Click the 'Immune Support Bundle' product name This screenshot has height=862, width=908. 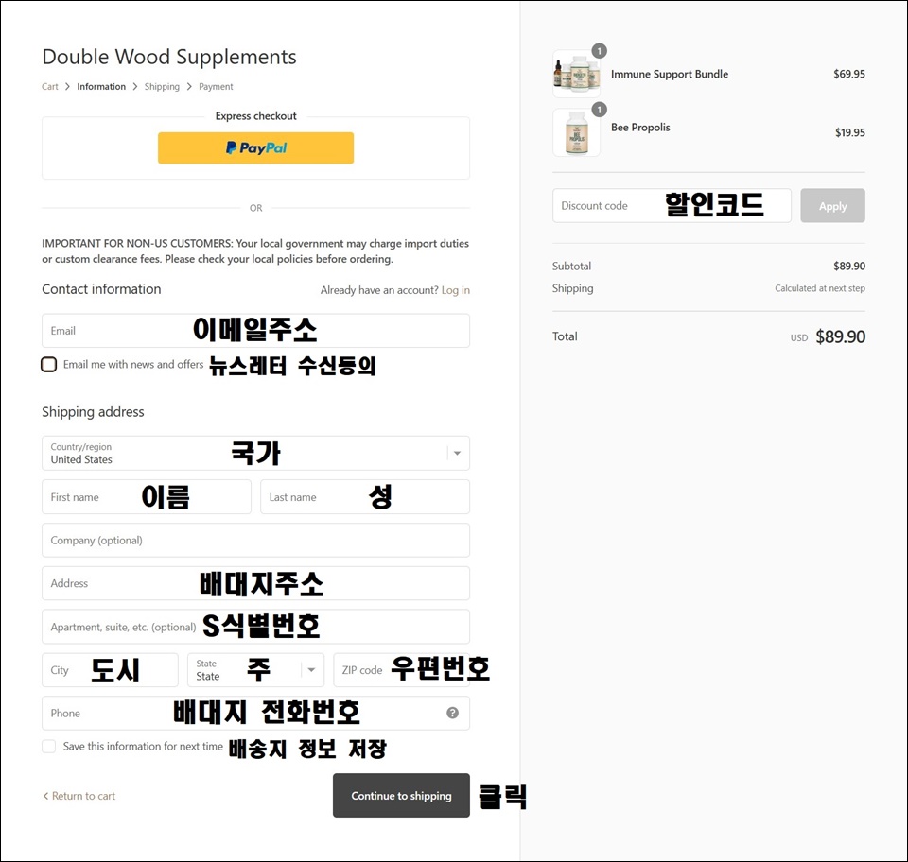(x=670, y=74)
